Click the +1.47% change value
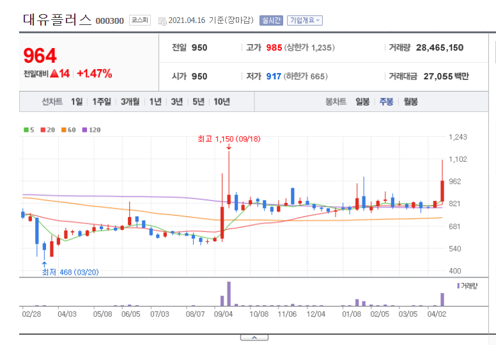The width and height of the screenshot is (496, 345). pos(94,74)
